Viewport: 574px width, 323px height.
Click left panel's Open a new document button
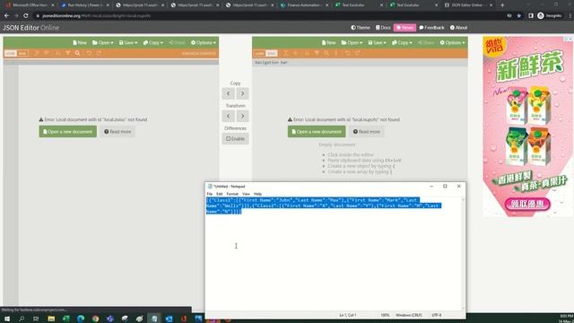coord(68,132)
